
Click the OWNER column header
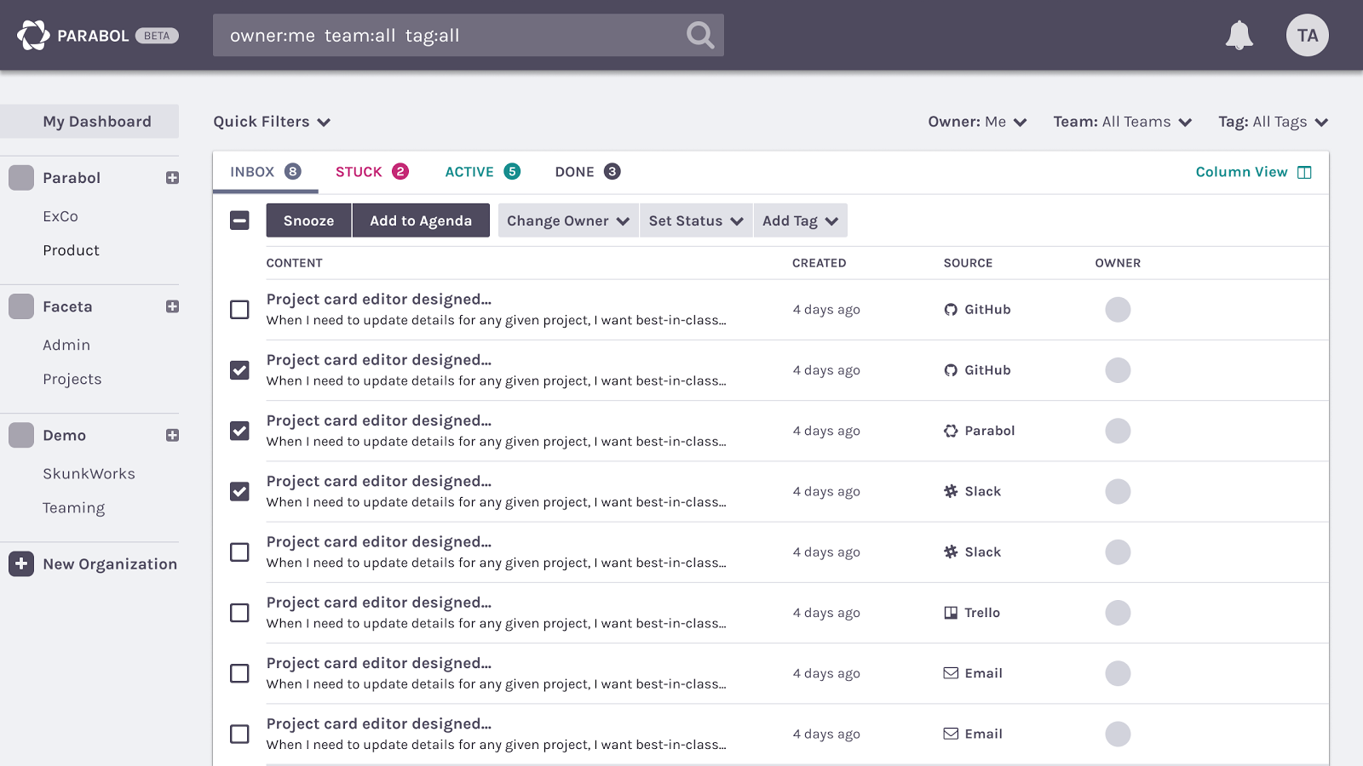pos(1118,263)
